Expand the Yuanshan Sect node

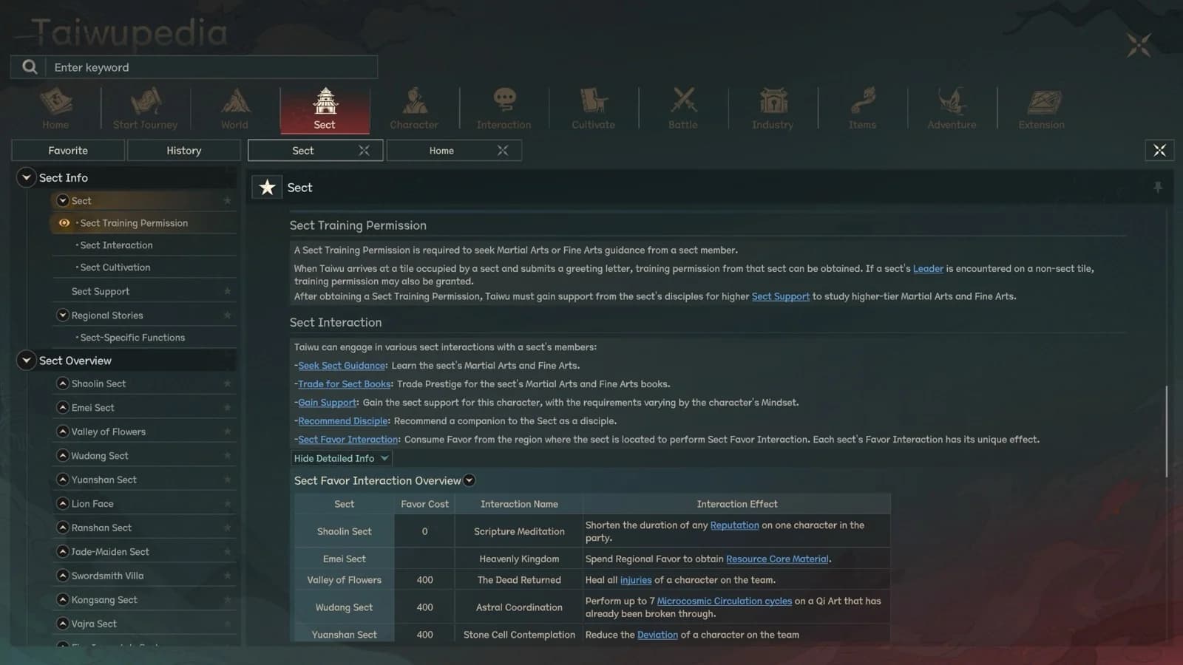63,480
